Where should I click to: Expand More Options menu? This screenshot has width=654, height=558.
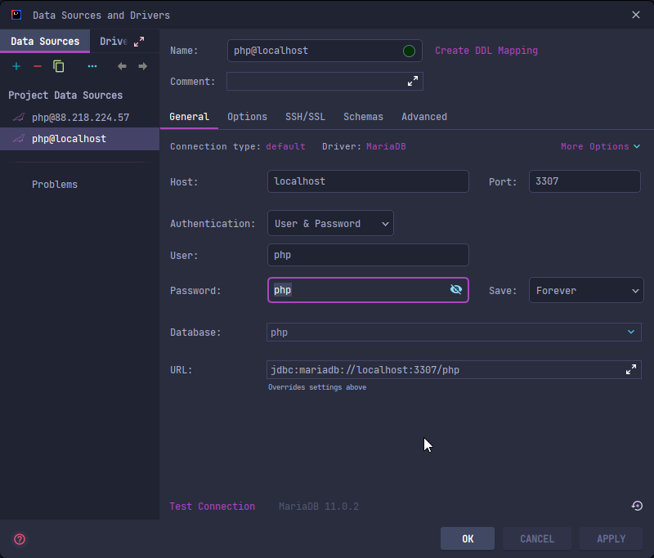tap(600, 146)
